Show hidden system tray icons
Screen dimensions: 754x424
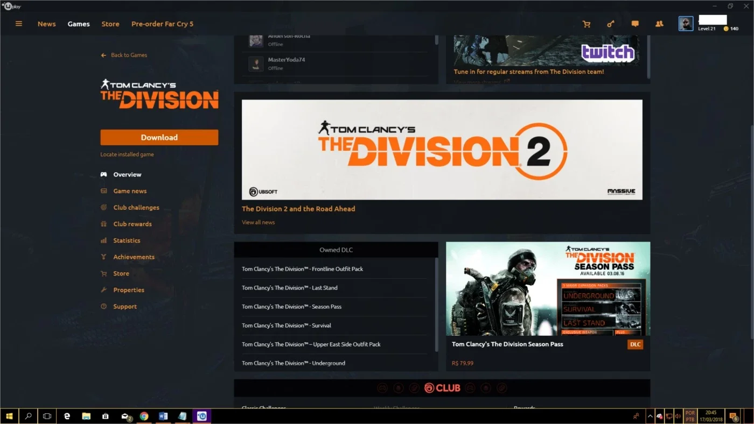650,416
